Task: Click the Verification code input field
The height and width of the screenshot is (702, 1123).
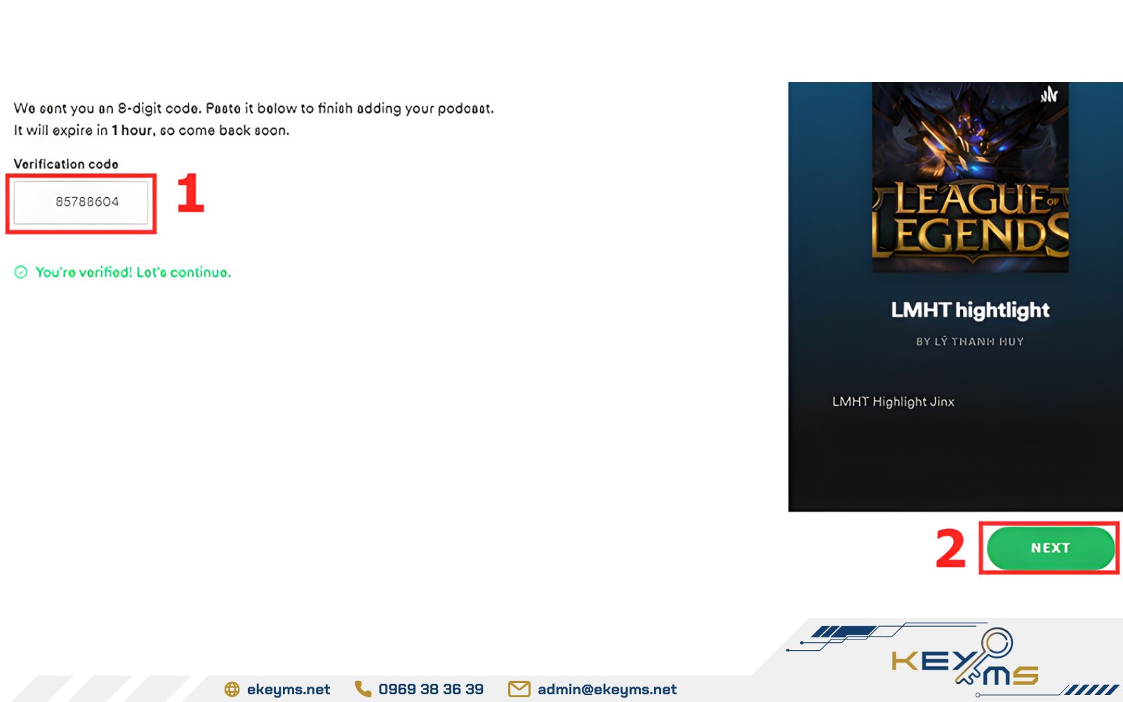Action: 81,202
